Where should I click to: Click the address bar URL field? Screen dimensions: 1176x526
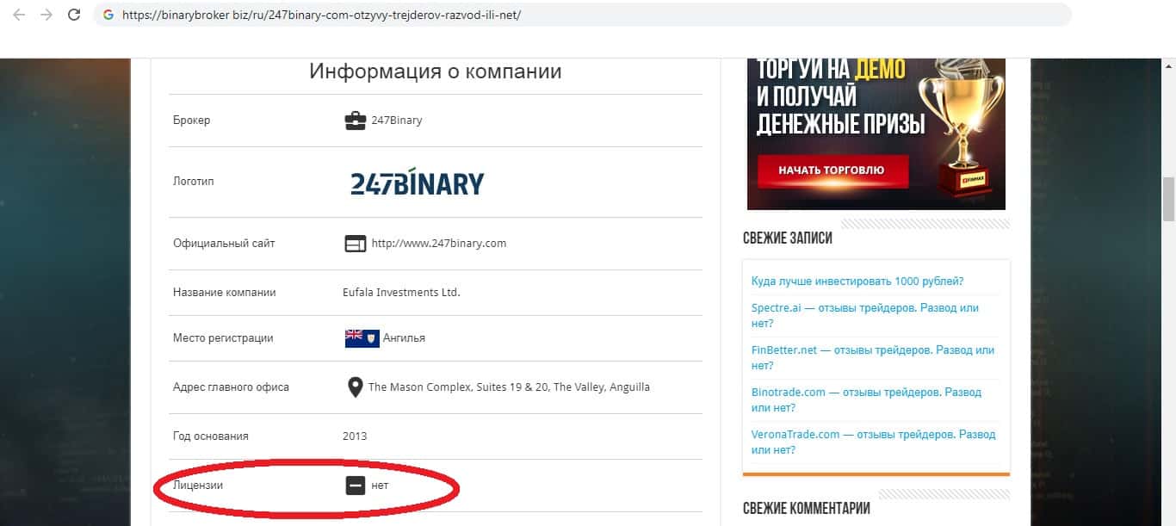(582, 15)
